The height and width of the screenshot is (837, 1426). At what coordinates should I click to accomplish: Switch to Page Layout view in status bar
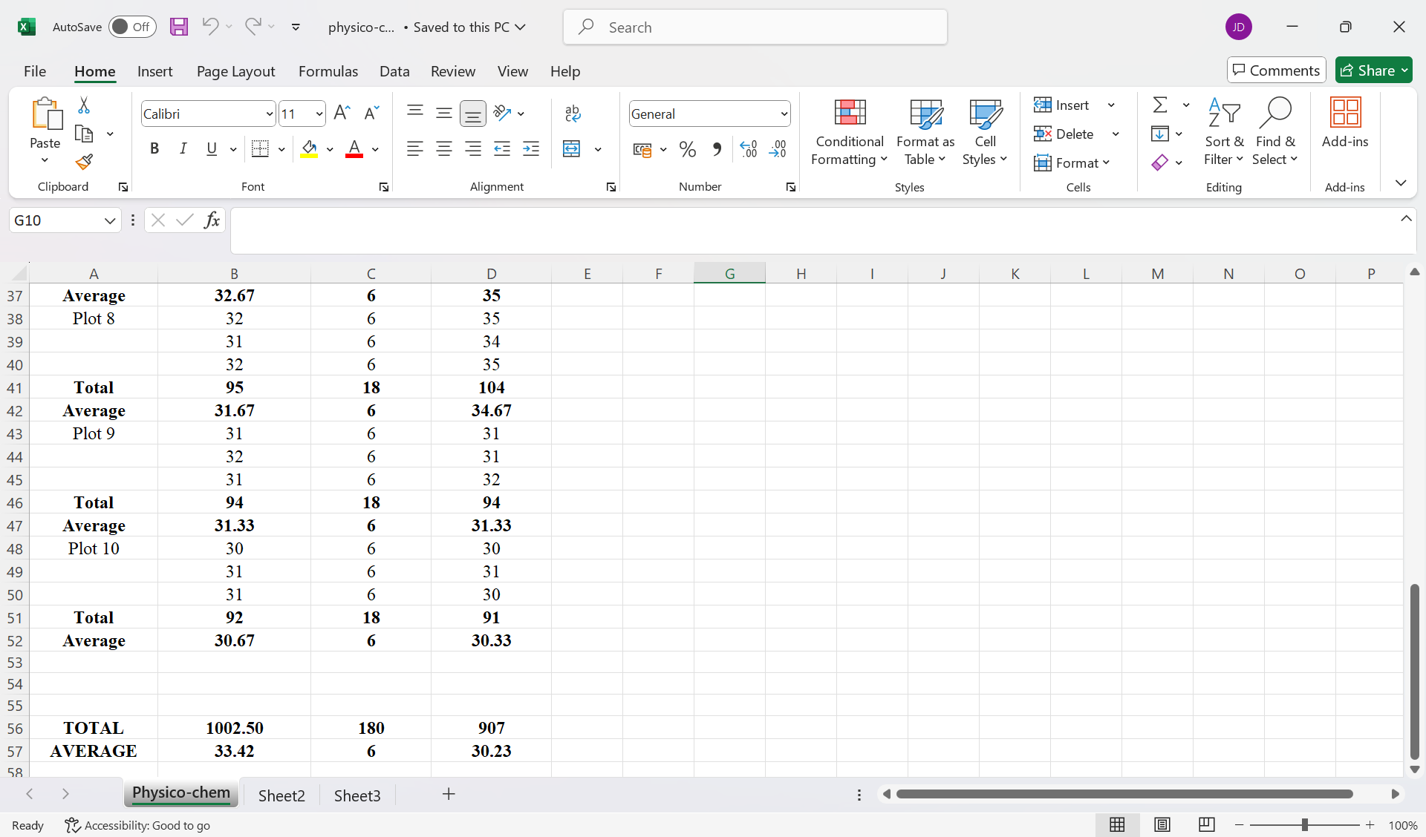1162,824
